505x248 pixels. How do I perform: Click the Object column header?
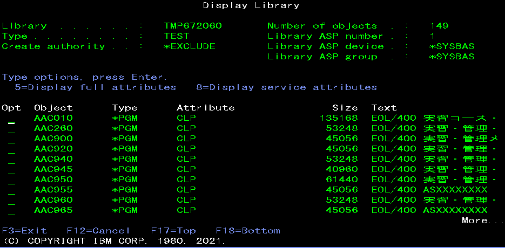(53, 108)
